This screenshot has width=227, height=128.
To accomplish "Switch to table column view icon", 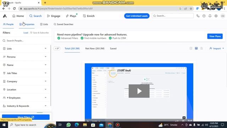I will pyautogui.click(x=196, y=48).
